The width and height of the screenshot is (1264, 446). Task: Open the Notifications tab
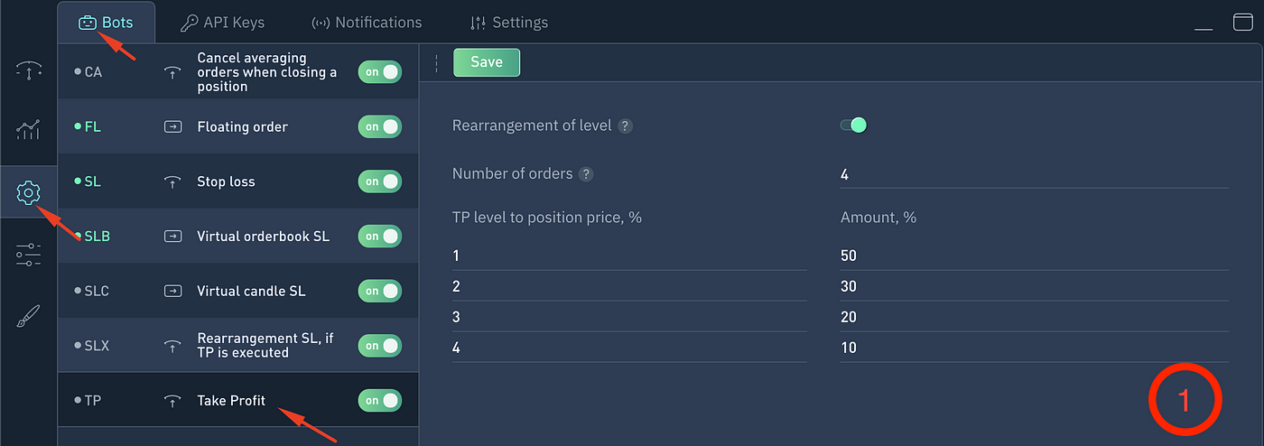point(367,23)
